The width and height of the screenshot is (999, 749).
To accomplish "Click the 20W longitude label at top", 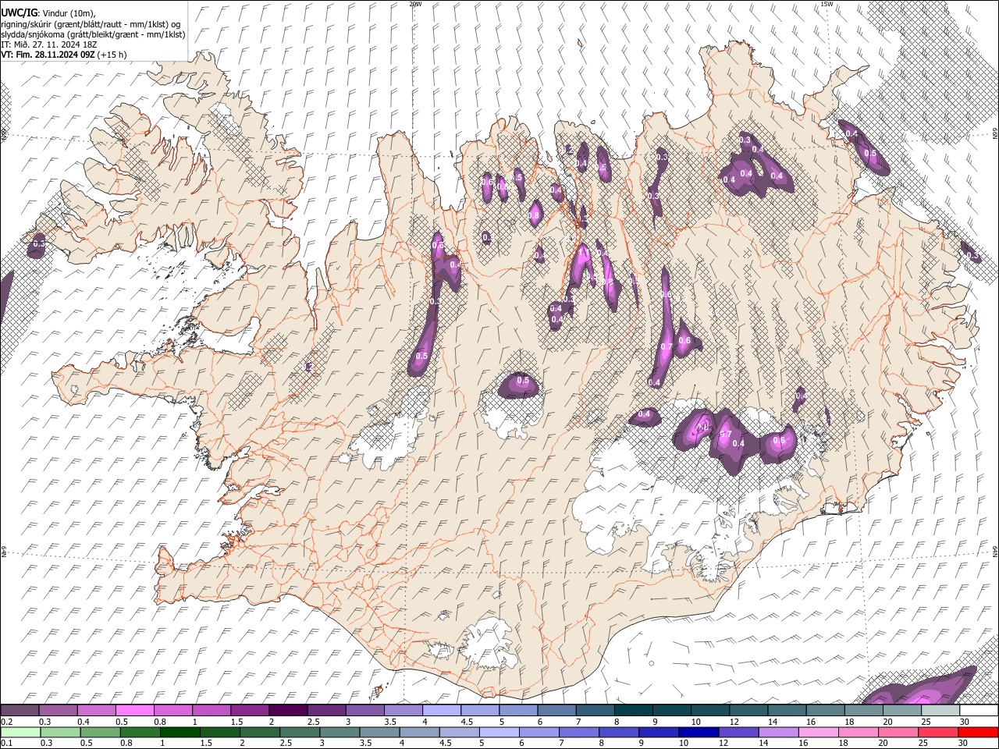I will pos(415,4).
